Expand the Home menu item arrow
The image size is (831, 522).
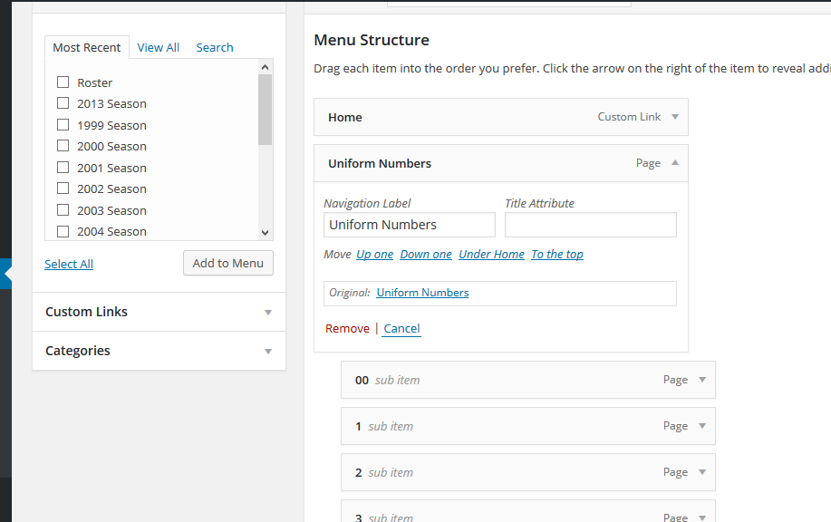pyautogui.click(x=674, y=117)
